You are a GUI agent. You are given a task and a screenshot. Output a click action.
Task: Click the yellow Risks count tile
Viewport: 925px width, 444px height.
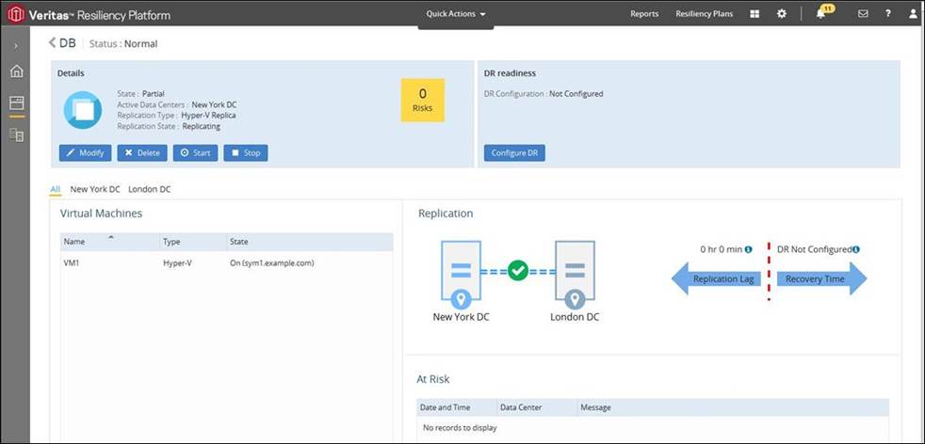[x=422, y=100]
